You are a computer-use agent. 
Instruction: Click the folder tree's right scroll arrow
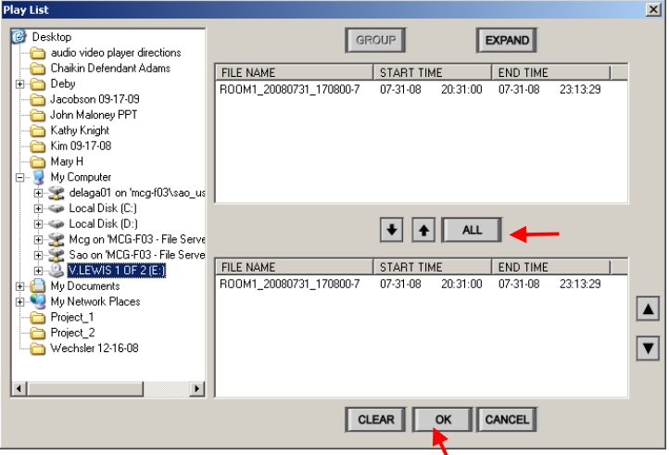click(196, 388)
